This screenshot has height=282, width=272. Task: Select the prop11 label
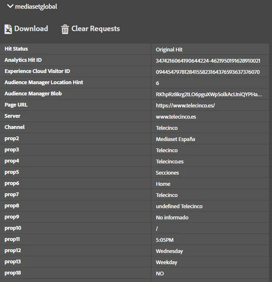click(12, 239)
